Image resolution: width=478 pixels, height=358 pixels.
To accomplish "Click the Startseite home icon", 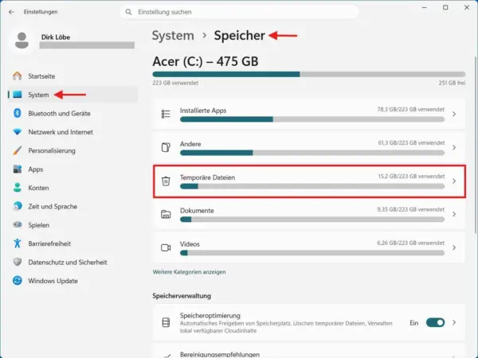I will click(x=18, y=76).
